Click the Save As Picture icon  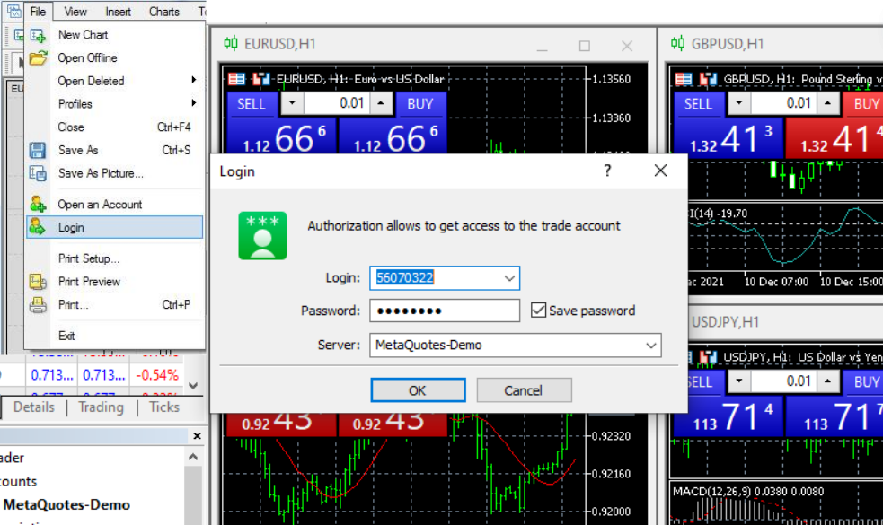[38, 173]
